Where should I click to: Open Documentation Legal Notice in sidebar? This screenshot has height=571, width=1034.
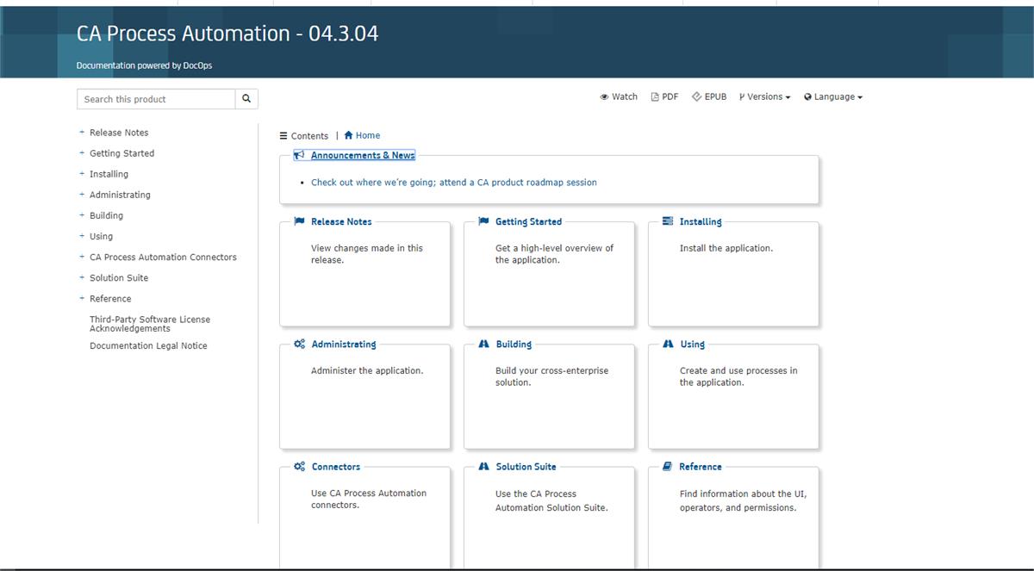[x=148, y=346]
